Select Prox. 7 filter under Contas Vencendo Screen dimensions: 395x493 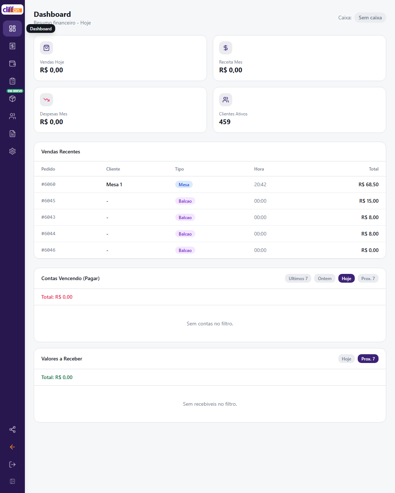click(368, 279)
